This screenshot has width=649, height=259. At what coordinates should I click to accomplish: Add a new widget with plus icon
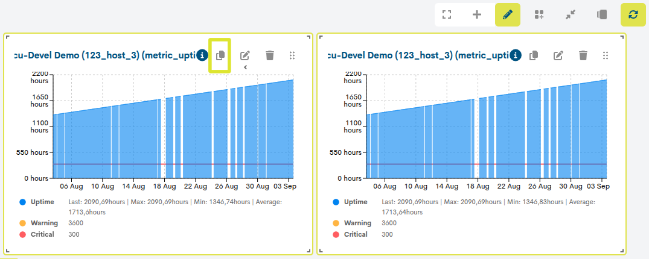pos(477,15)
